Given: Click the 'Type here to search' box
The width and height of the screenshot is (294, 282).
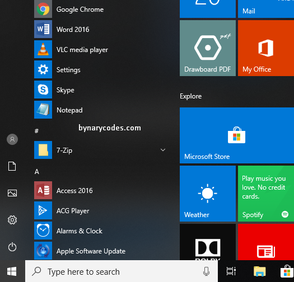Looking at the screenshot, I should click(x=122, y=271).
